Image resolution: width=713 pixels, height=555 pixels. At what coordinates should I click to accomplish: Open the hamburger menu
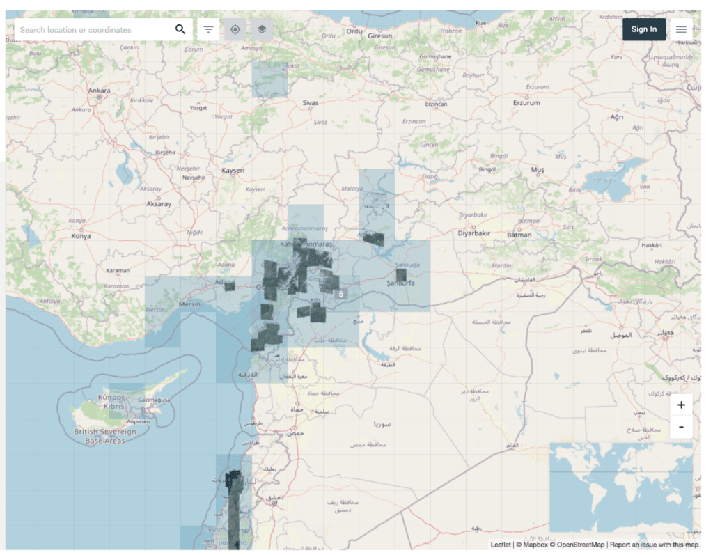click(x=681, y=29)
